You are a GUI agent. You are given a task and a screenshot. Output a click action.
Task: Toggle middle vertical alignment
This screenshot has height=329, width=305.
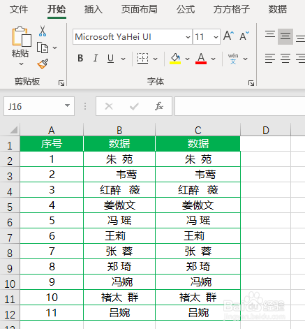point(285,36)
